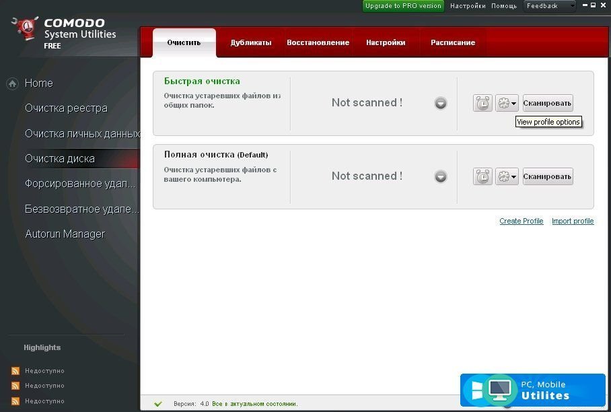
Task: Minimize the Comodo window
Action: [585, 5]
